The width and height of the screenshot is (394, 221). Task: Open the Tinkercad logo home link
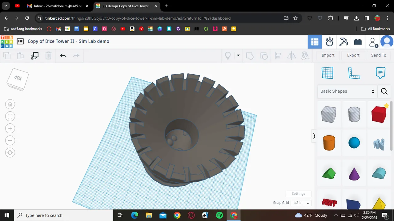pyautogui.click(x=7, y=42)
